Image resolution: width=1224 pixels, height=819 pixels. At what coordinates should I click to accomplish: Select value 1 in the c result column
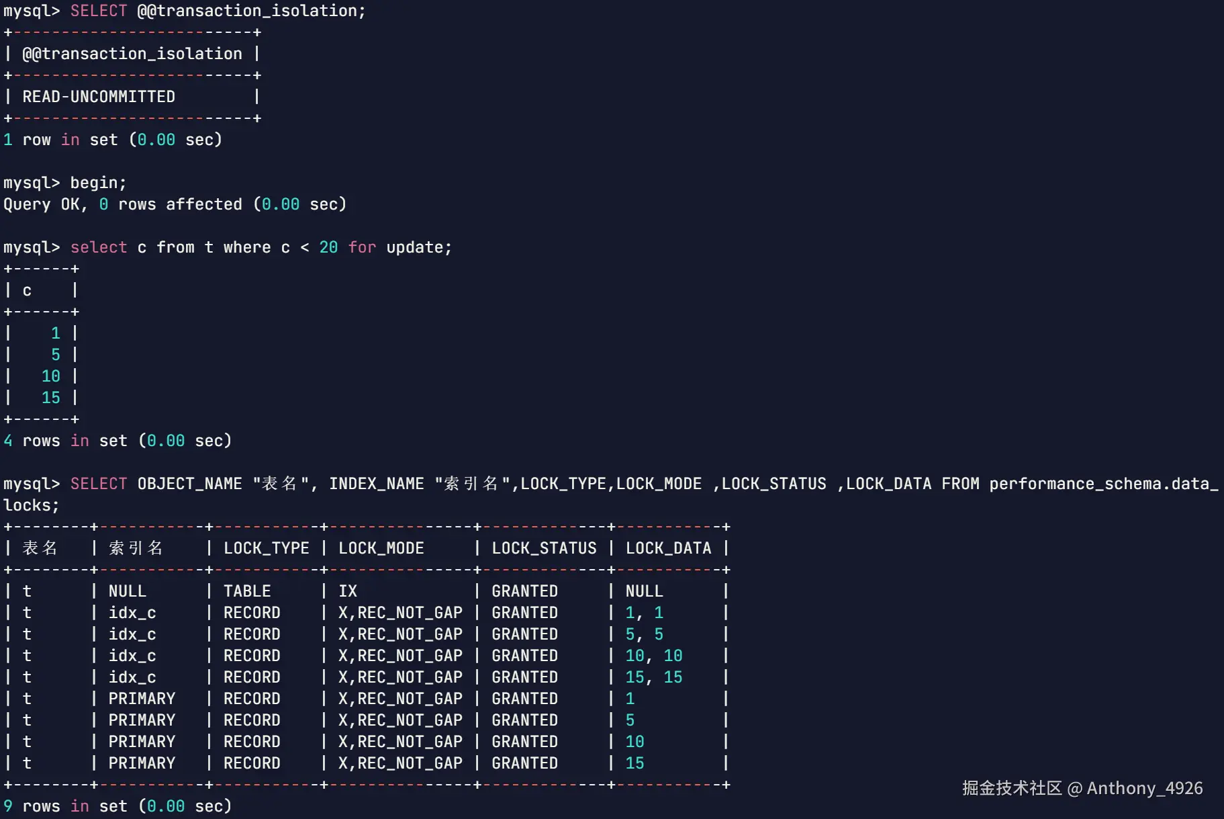coord(56,333)
